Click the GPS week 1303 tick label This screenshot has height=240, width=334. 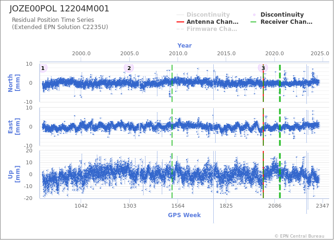click(x=129, y=206)
